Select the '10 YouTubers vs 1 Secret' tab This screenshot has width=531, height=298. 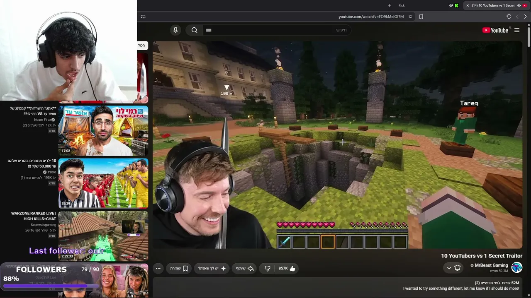tap(496, 5)
